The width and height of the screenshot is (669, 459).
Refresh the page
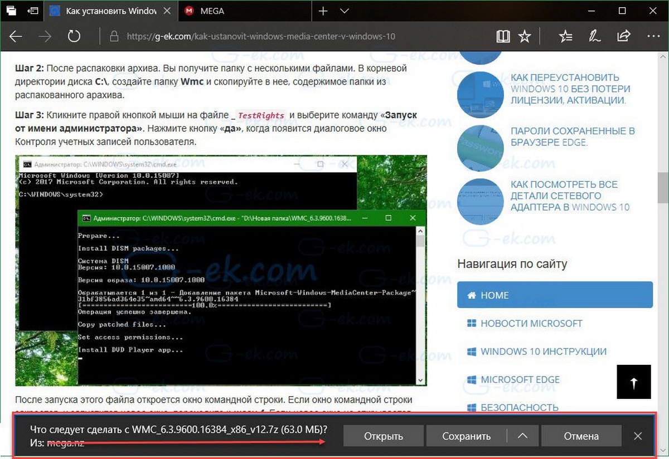[74, 37]
